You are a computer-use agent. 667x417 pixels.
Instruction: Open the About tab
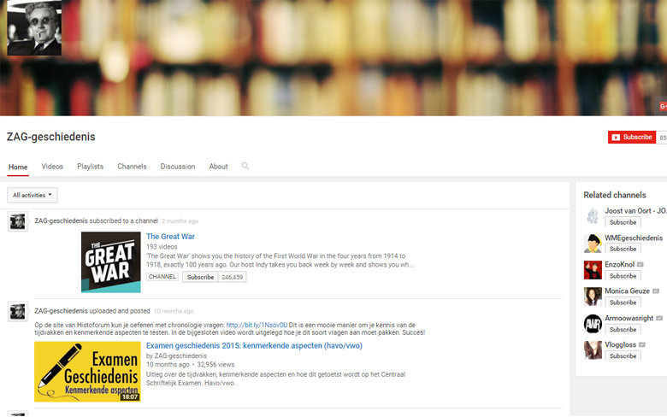(218, 167)
